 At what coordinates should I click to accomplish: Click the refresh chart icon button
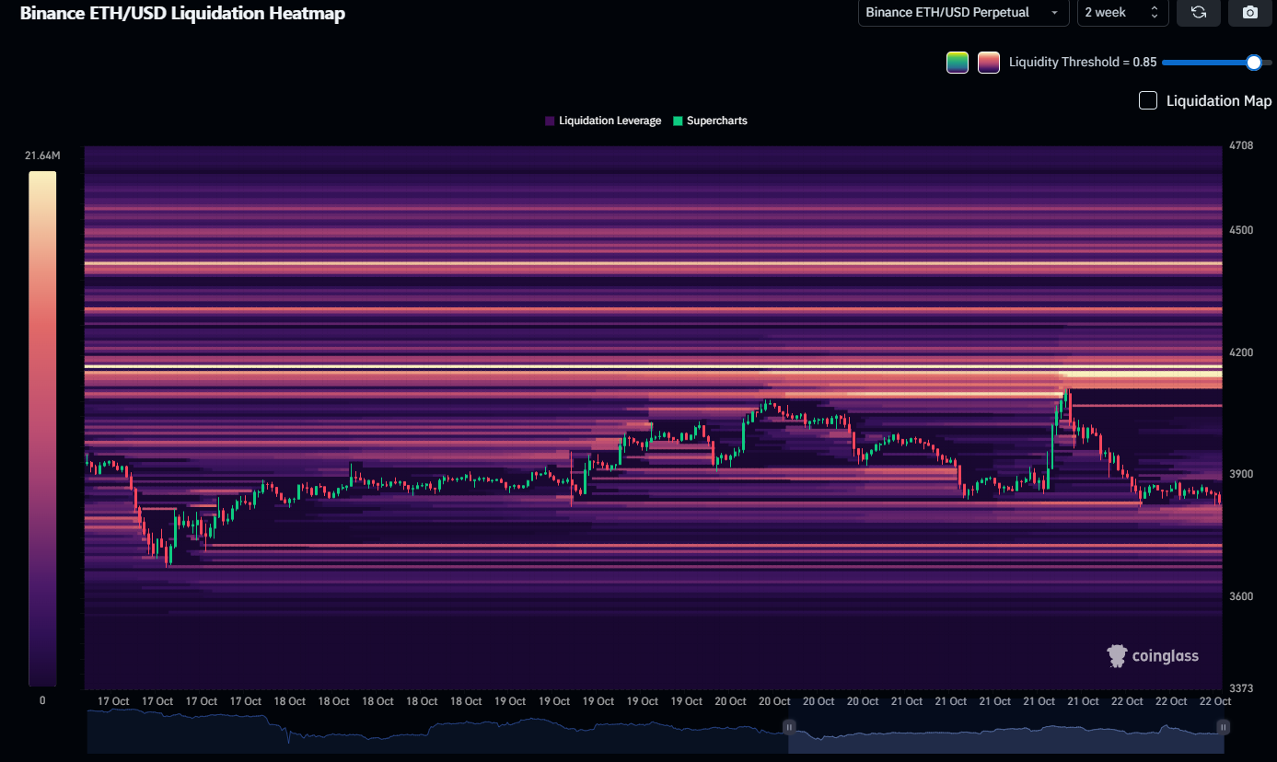click(1198, 12)
